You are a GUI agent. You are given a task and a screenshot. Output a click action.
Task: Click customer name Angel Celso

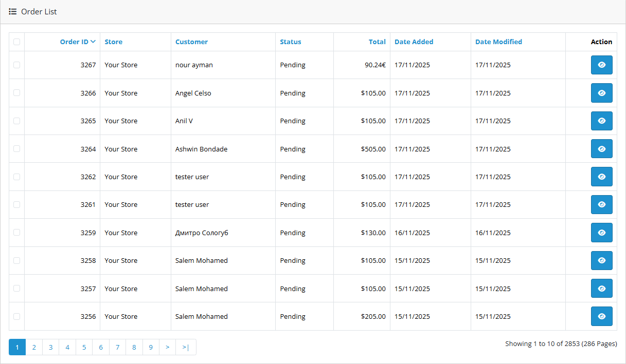coord(193,93)
